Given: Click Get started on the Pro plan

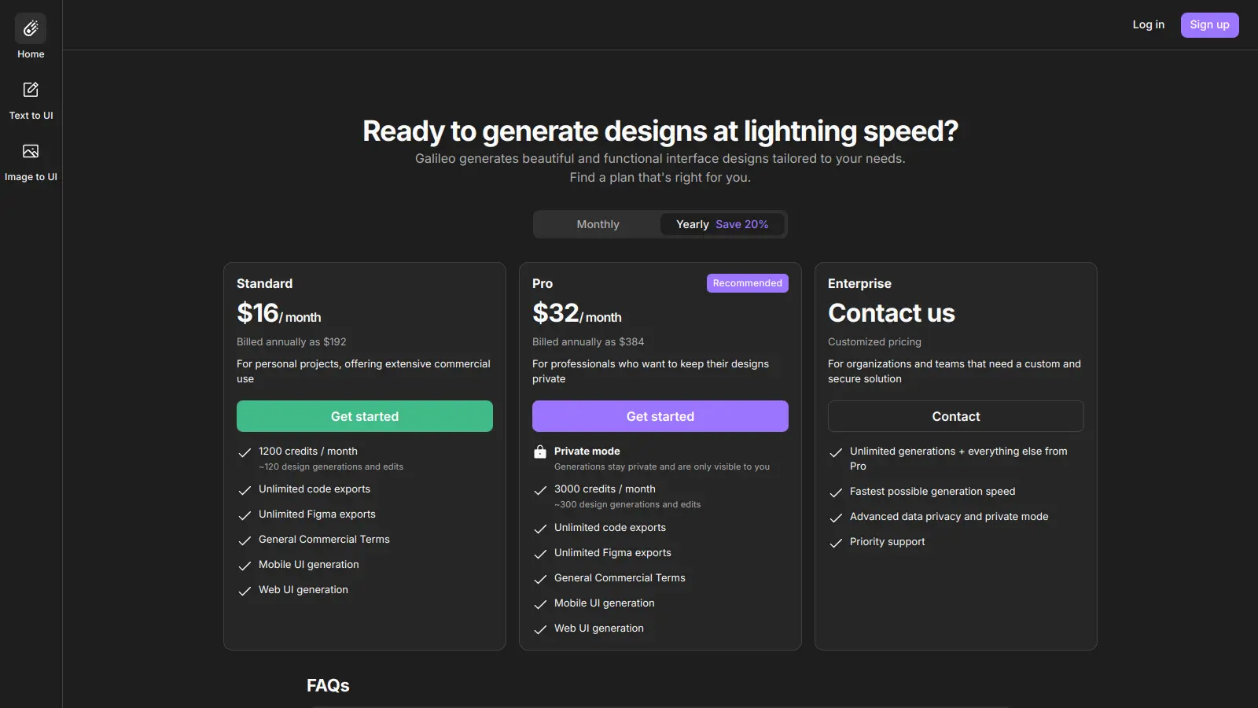Looking at the screenshot, I should tap(660, 416).
